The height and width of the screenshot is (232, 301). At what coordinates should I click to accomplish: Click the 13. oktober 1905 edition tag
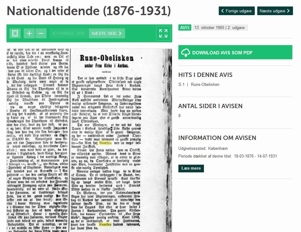[220, 27]
